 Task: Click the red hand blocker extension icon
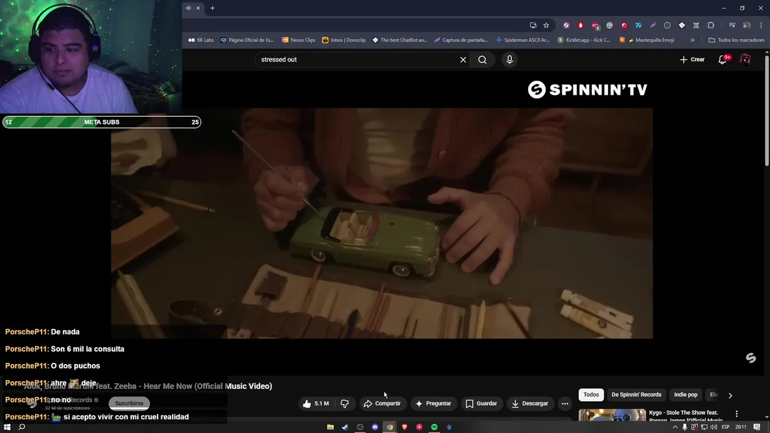581,25
